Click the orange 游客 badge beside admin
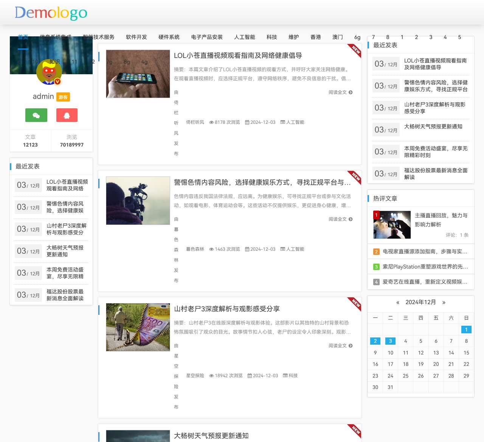Image resolution: width=484 pixels, height=442 pixels. [63, 97]
